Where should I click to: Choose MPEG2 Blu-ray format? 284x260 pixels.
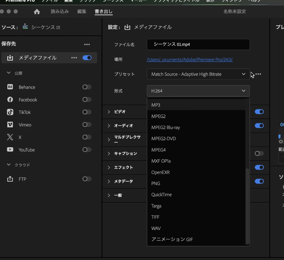(x=196, y=127)
